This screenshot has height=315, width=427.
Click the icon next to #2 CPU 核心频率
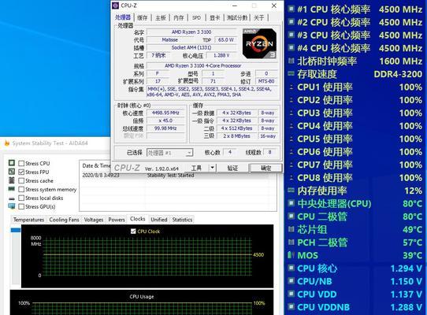coord(291,22)
